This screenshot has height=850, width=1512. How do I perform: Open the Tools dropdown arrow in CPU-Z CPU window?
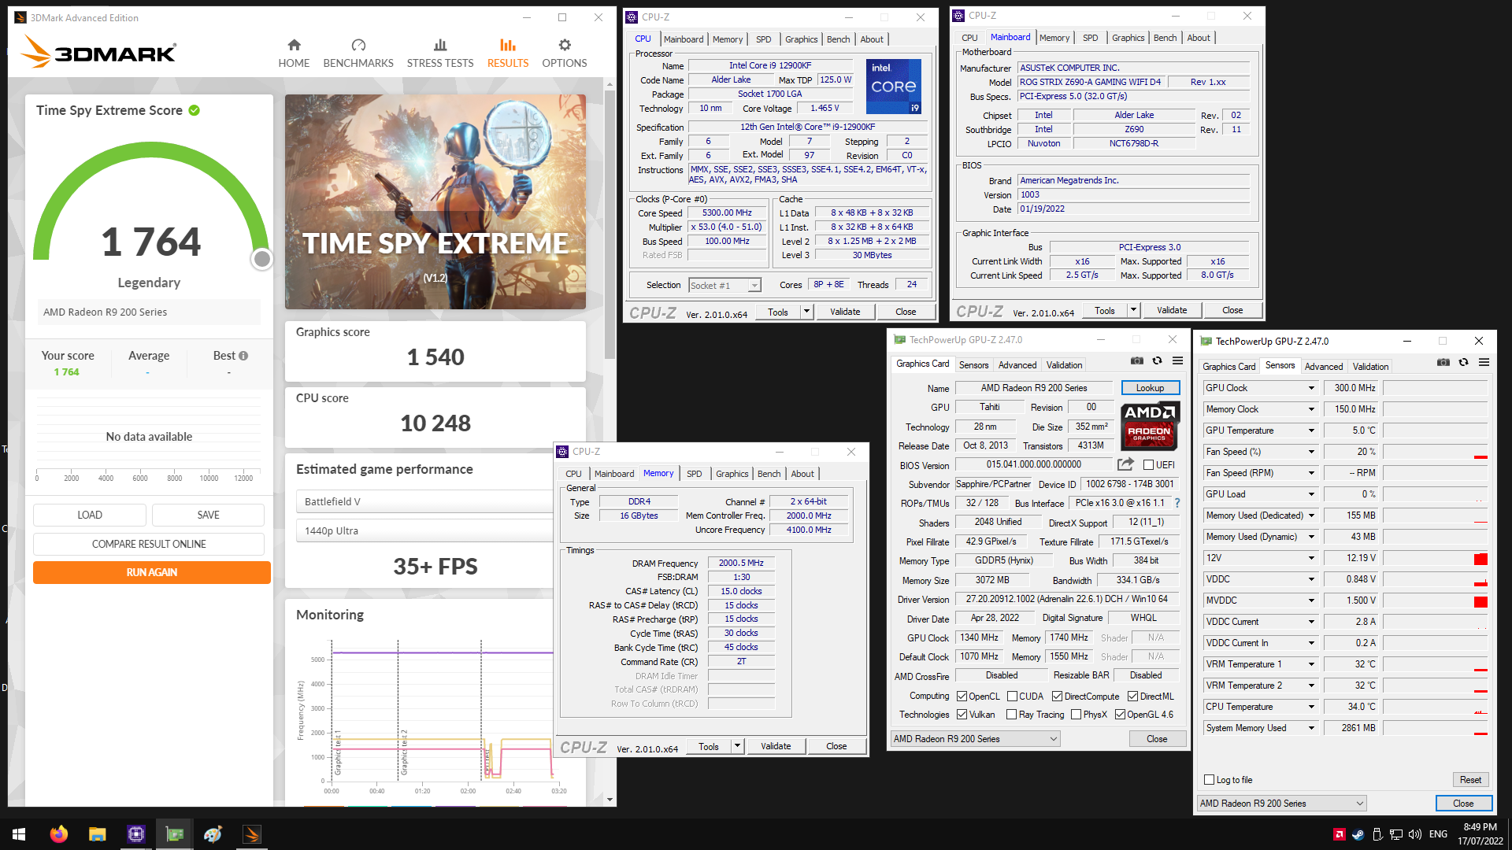806,312
